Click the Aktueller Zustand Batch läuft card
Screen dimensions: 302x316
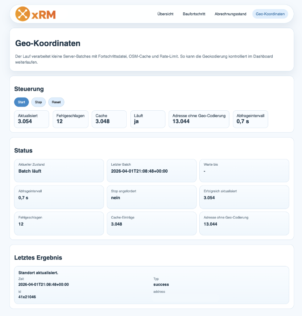point(59,171)
